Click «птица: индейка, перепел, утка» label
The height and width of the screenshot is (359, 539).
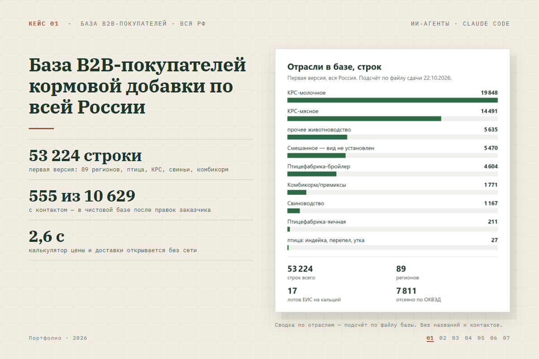click(x=326, y=240)
